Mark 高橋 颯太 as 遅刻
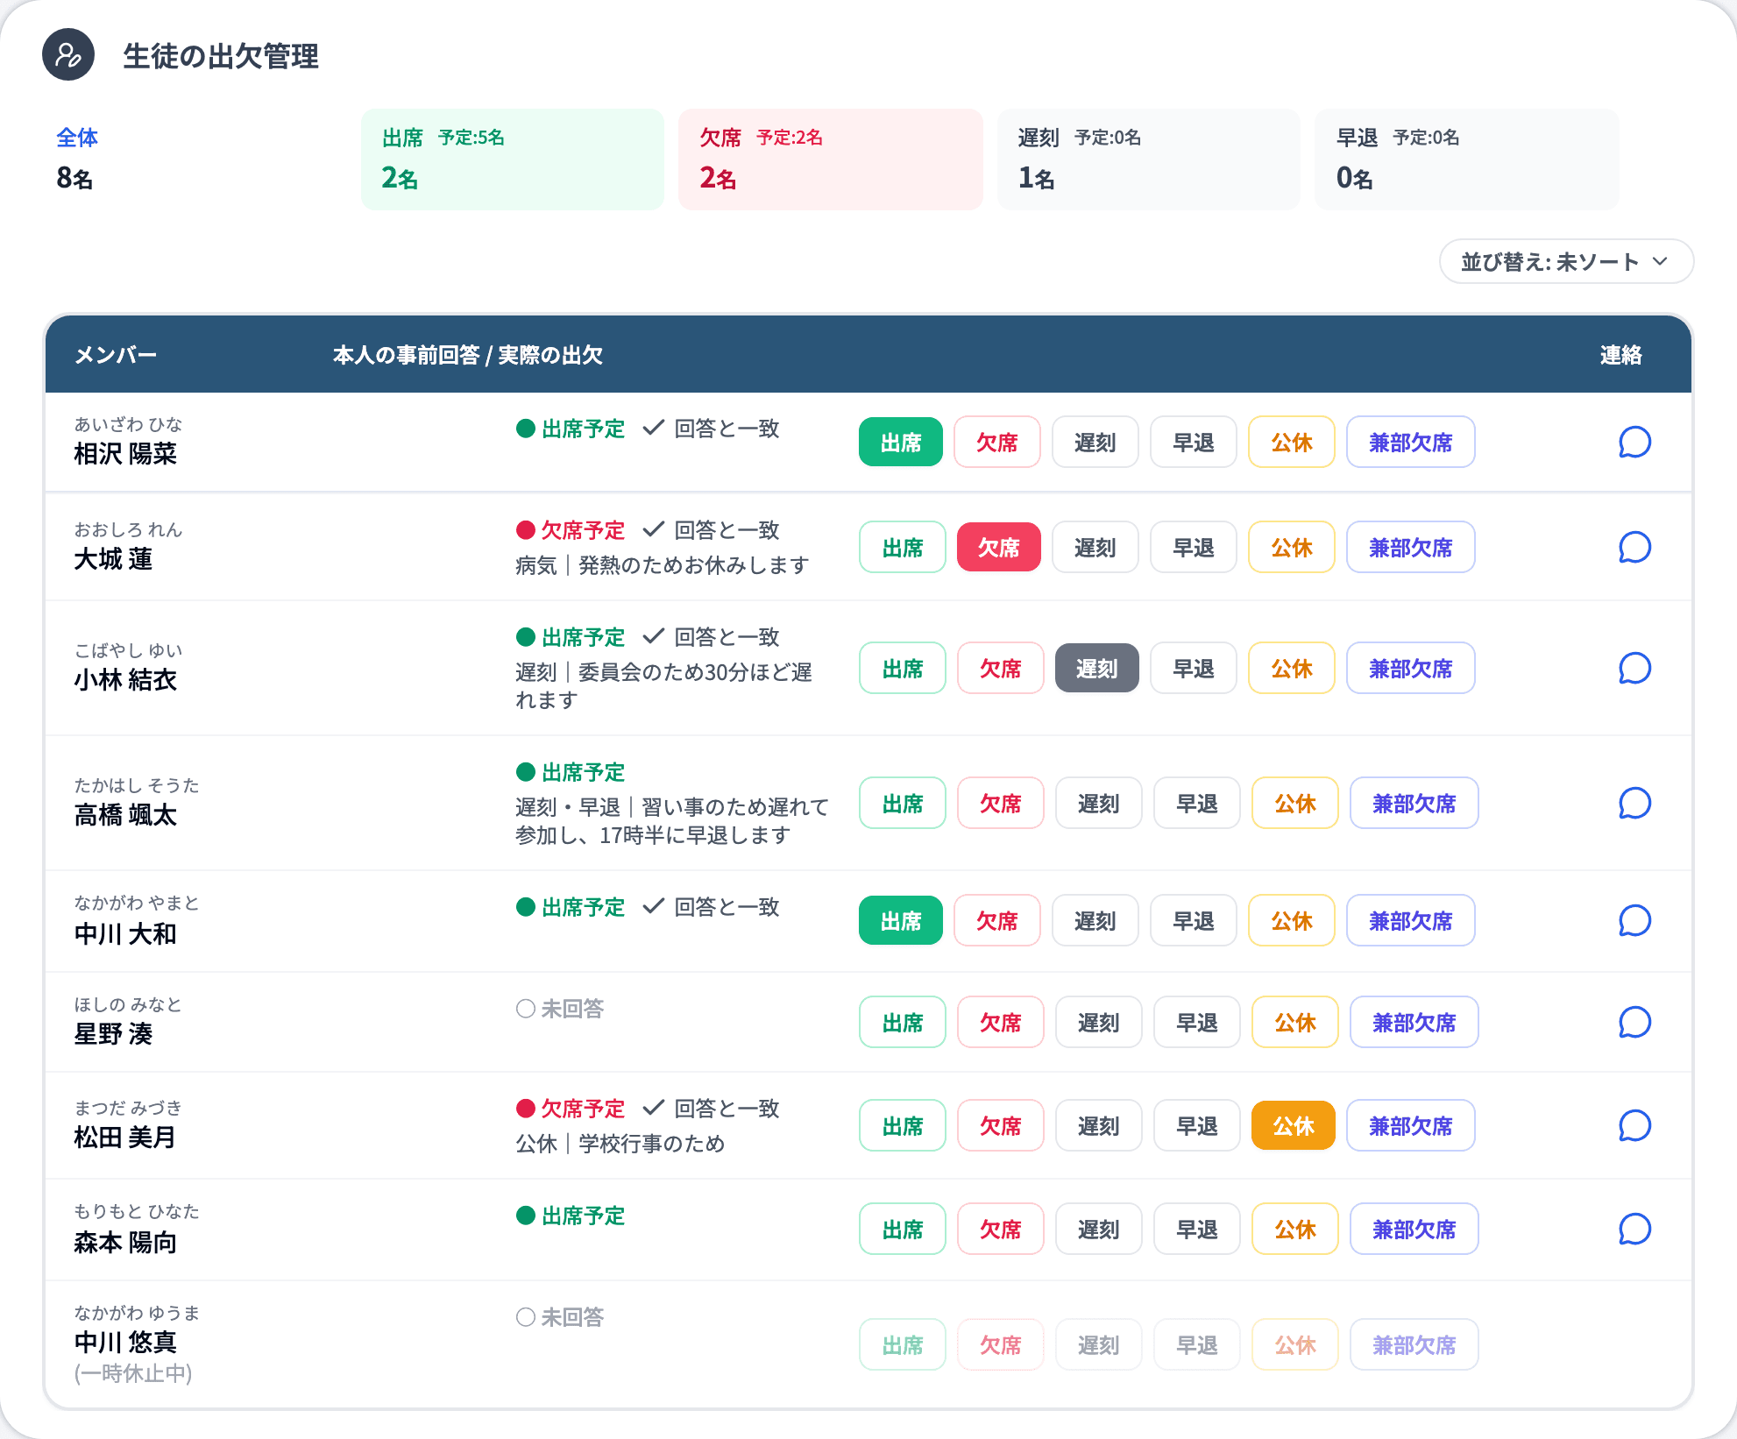Viewport: 1737px width, 1439px height. (x=1099, y=804)
